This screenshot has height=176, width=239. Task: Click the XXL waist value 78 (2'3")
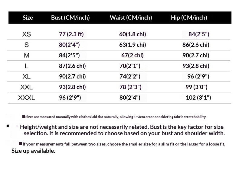point(131,87)
